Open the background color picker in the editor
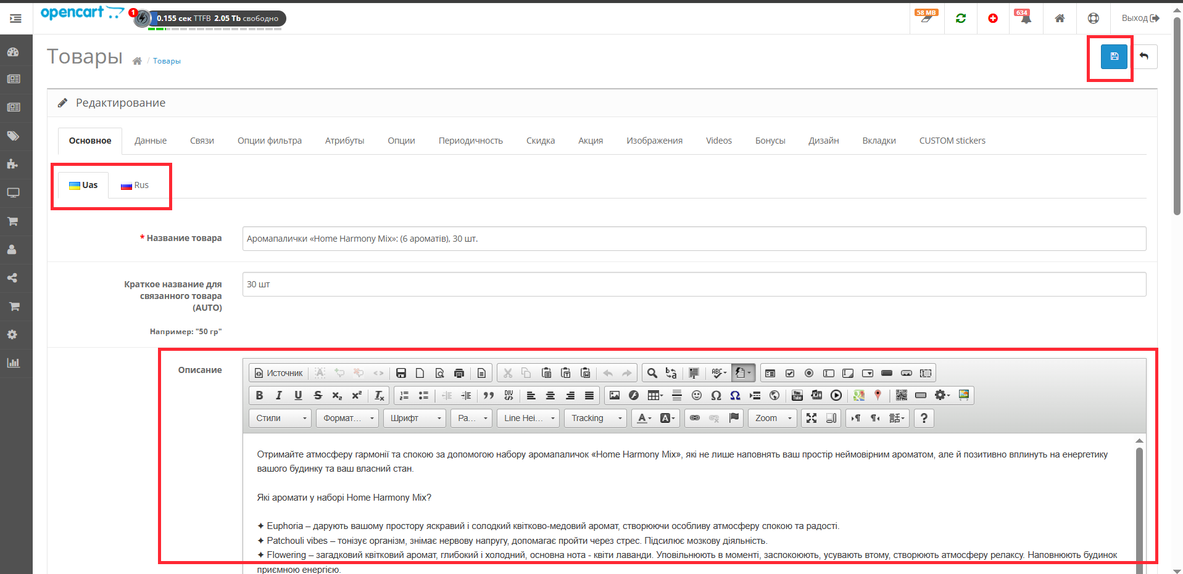This screenshot has width=1183, height=574. click(668, 418)
